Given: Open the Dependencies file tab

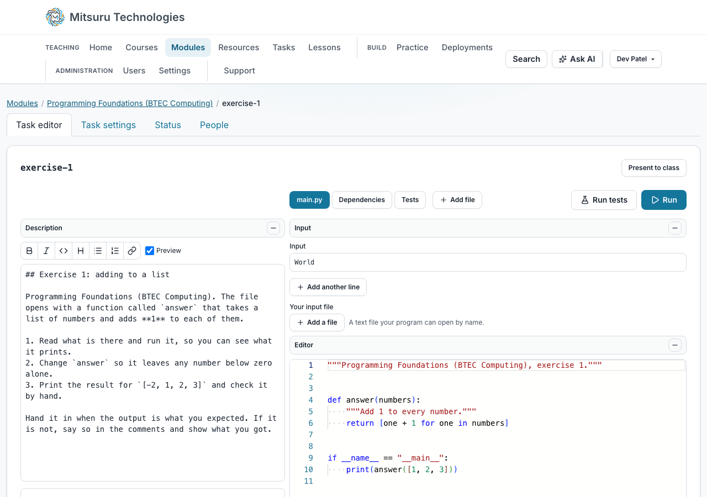Looking at the screenshot, I should [362, 200].
